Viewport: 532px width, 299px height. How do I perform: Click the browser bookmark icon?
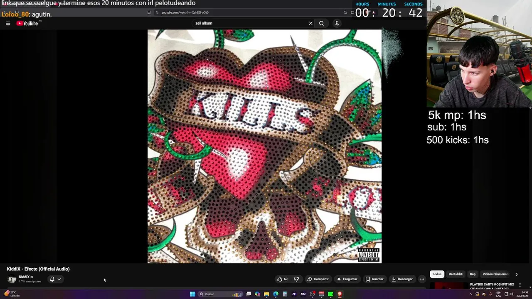point(149,12)
